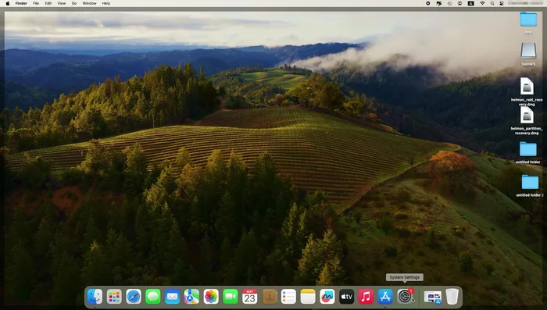Open the recent screenshots stack in Dock
547x310 pixels.
tap(433, 297)
